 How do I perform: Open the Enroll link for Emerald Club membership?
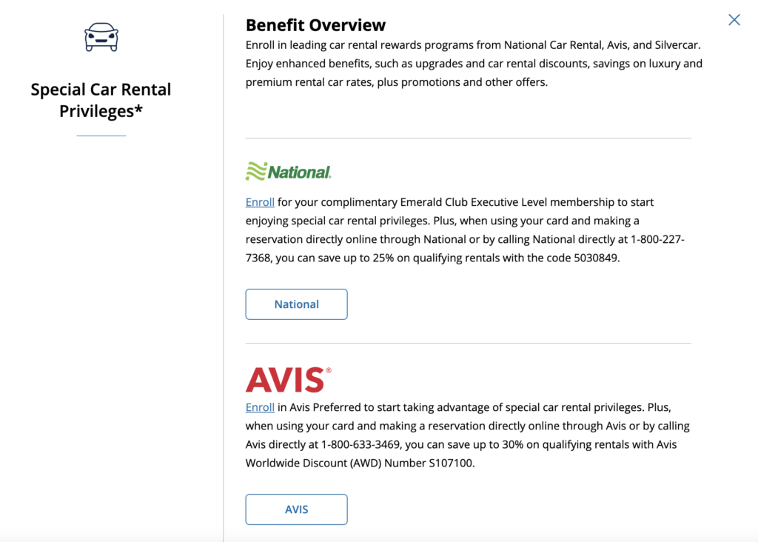[x=260, y=201]
